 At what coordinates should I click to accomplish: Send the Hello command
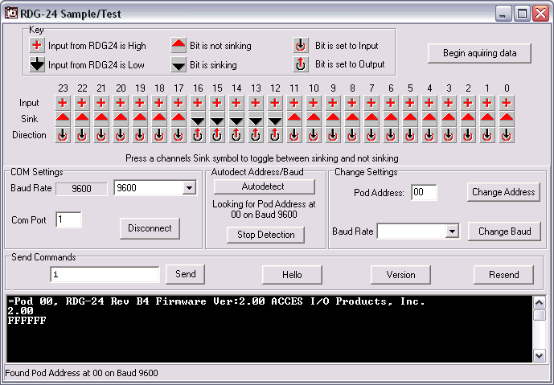coord(292,275)
